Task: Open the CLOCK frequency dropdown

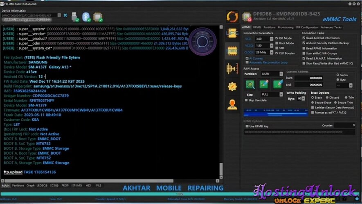Action: (272, 53)
